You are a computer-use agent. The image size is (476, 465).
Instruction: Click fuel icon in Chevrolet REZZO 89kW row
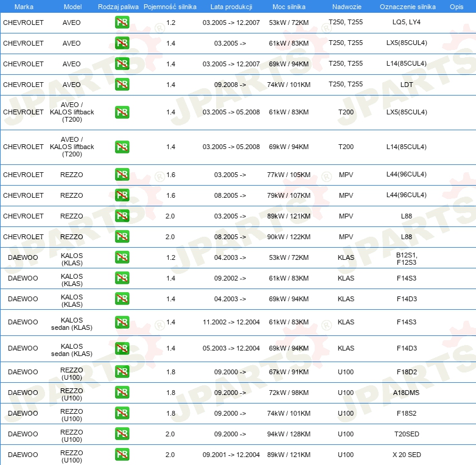coord(122,216)
